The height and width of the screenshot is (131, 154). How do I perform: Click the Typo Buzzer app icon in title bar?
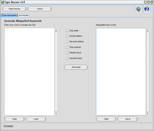[x=2, y=2]
